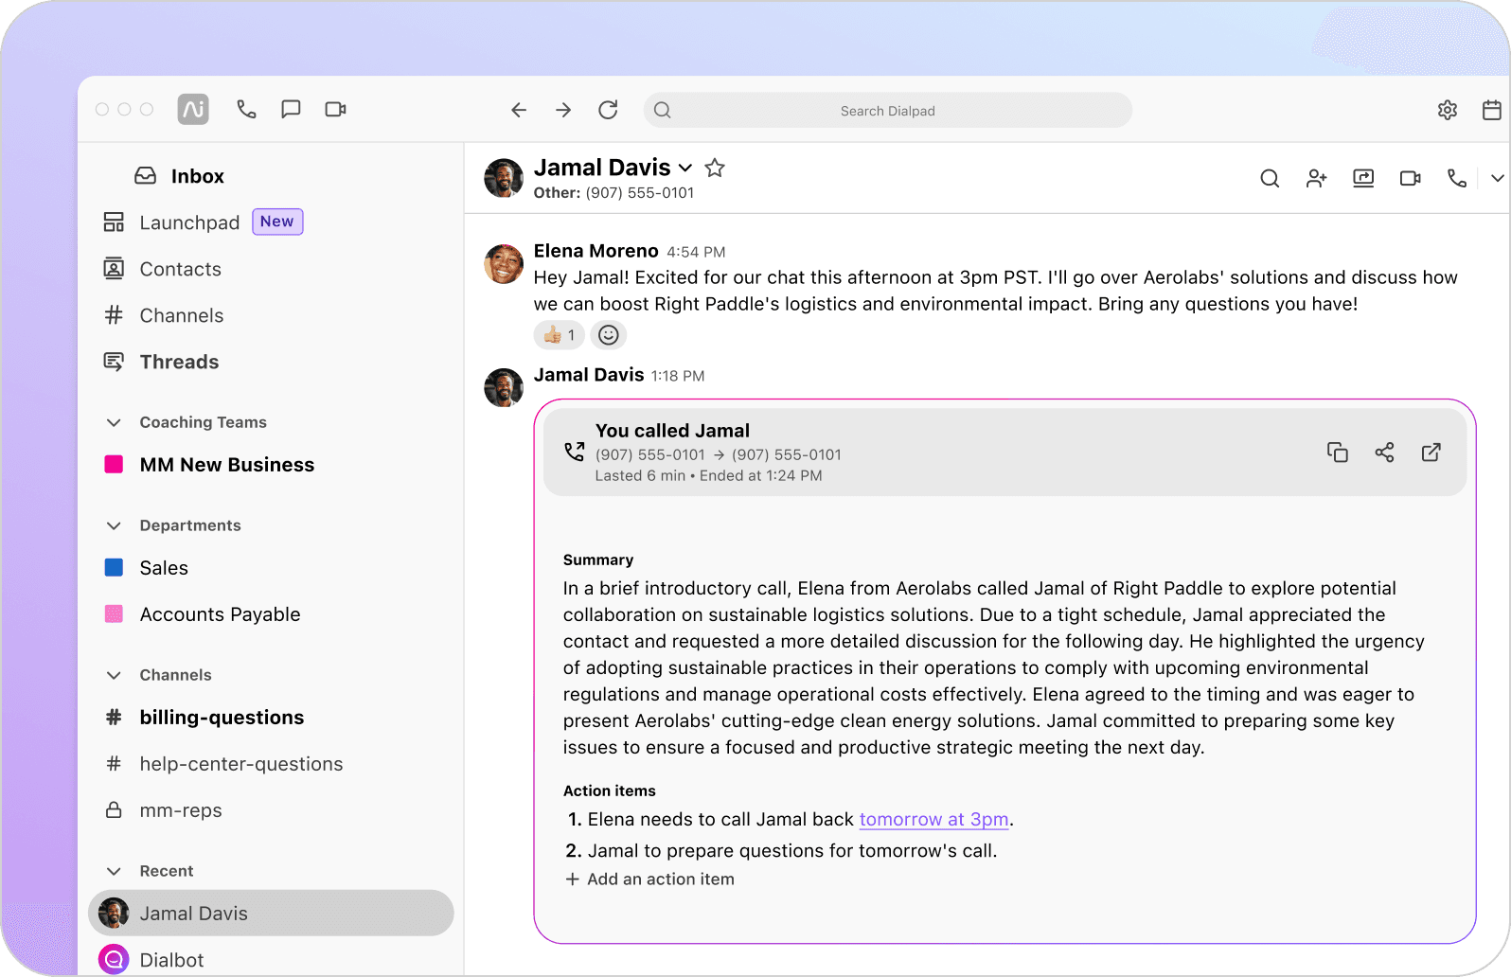Select the blue Sales department swatch

[x=114, y=568]
